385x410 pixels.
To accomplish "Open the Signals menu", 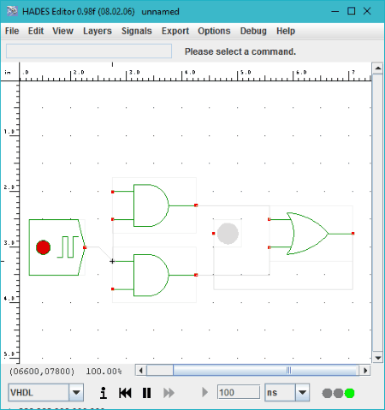I will pyautogui.click(x=137, y=31).
